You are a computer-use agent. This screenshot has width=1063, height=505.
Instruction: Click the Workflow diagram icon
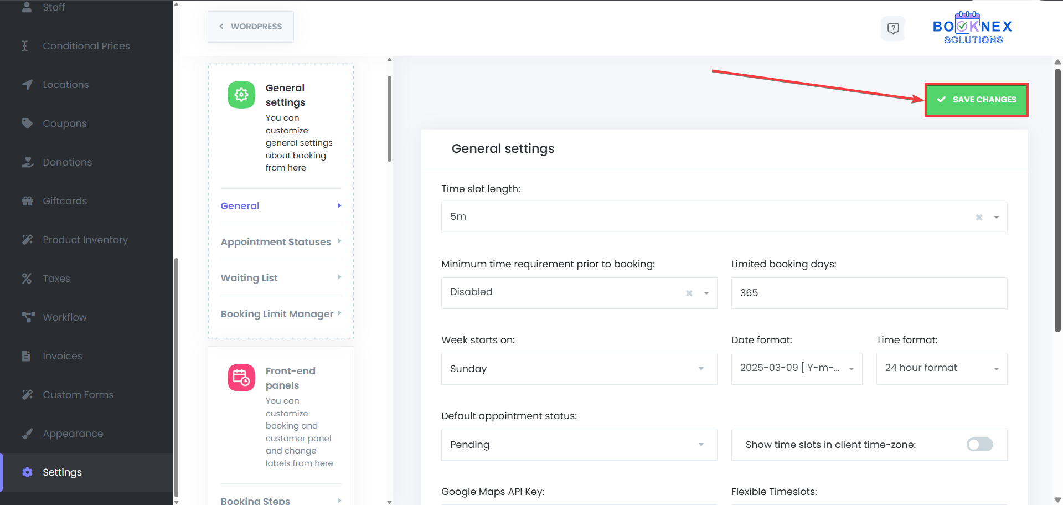pyautogui.click(x=28, y=317)
